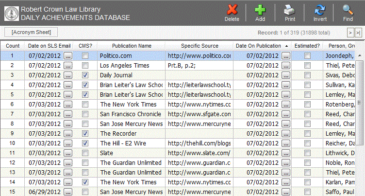This screenshot has width=365, height=196.
Task: Open publication date picker for row 12
Action: pyautogui.click(x=286, y=162)
